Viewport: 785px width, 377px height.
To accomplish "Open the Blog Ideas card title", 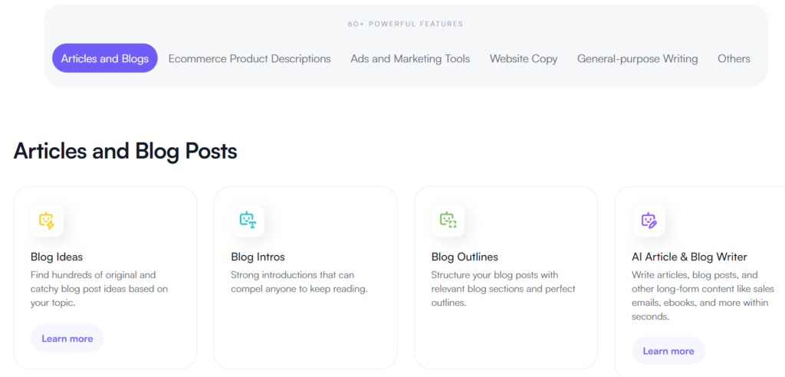I will 57,257.
